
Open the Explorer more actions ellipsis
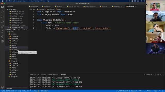[25, 6]
